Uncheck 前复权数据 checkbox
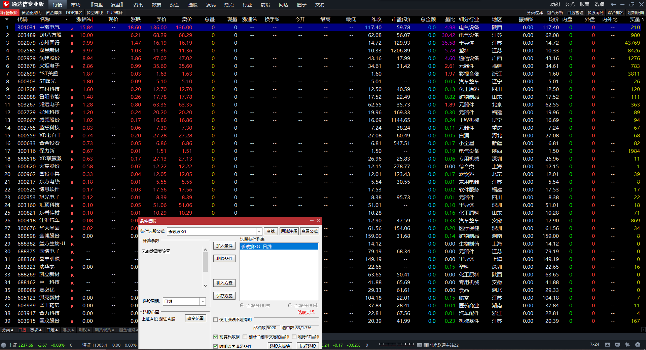 (216, 337)
